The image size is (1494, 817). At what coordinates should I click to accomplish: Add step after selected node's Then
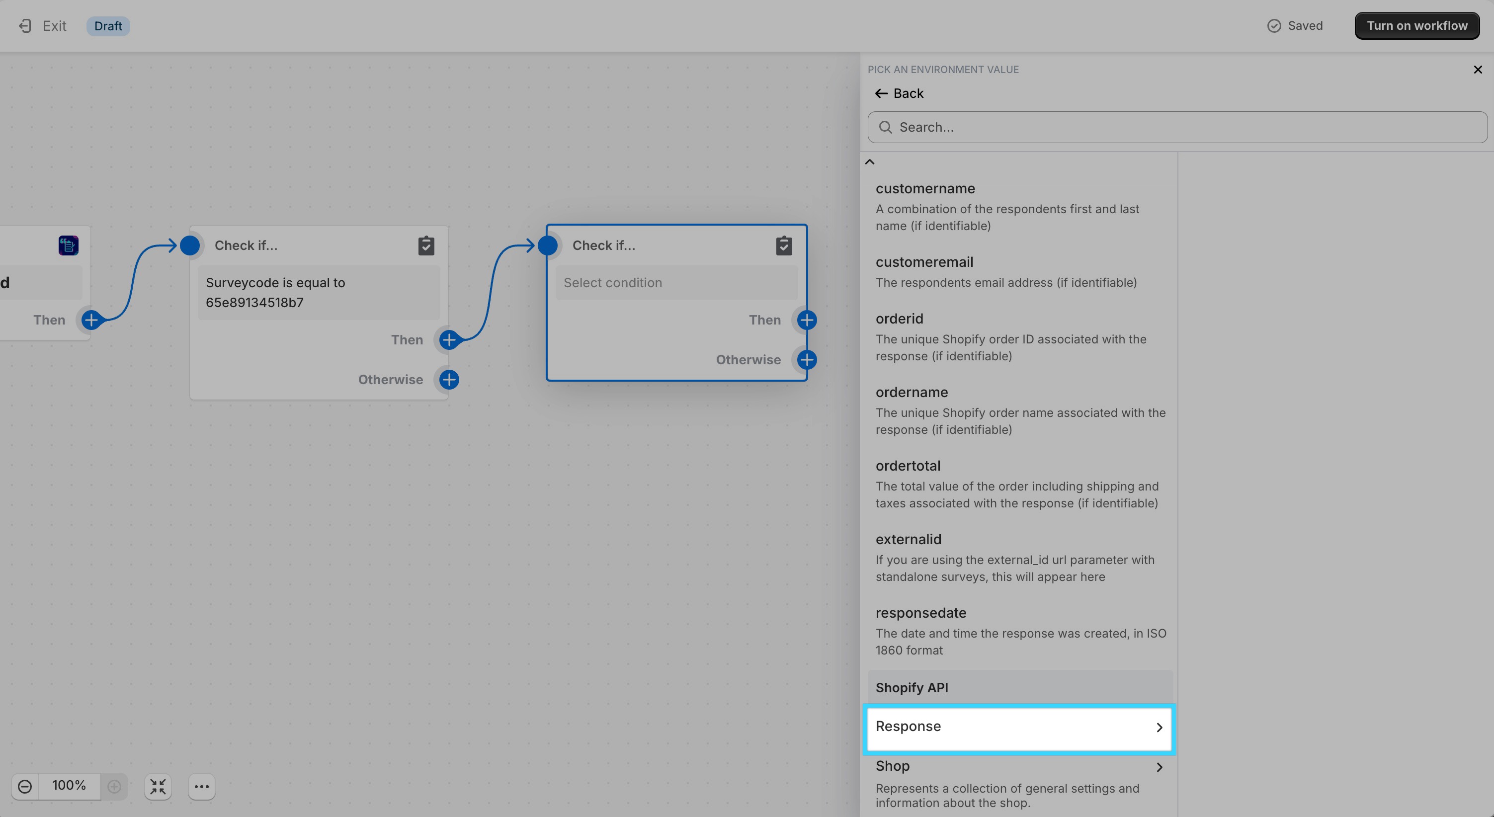pyautogui.click(x=807, y=320)
